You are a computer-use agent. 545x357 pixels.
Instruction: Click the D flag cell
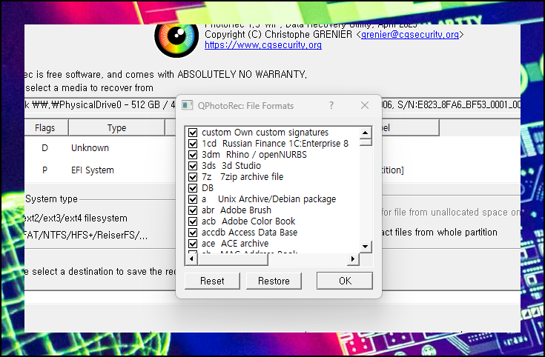[44, 148]
